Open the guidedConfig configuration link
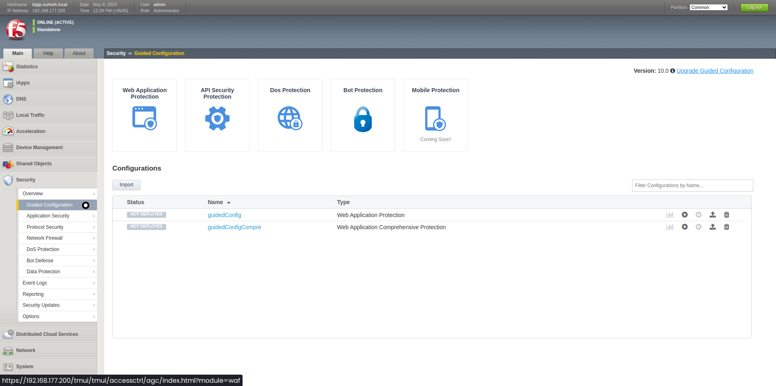The width and height of the screenshot is (776, 386). (x=224, y=215)
